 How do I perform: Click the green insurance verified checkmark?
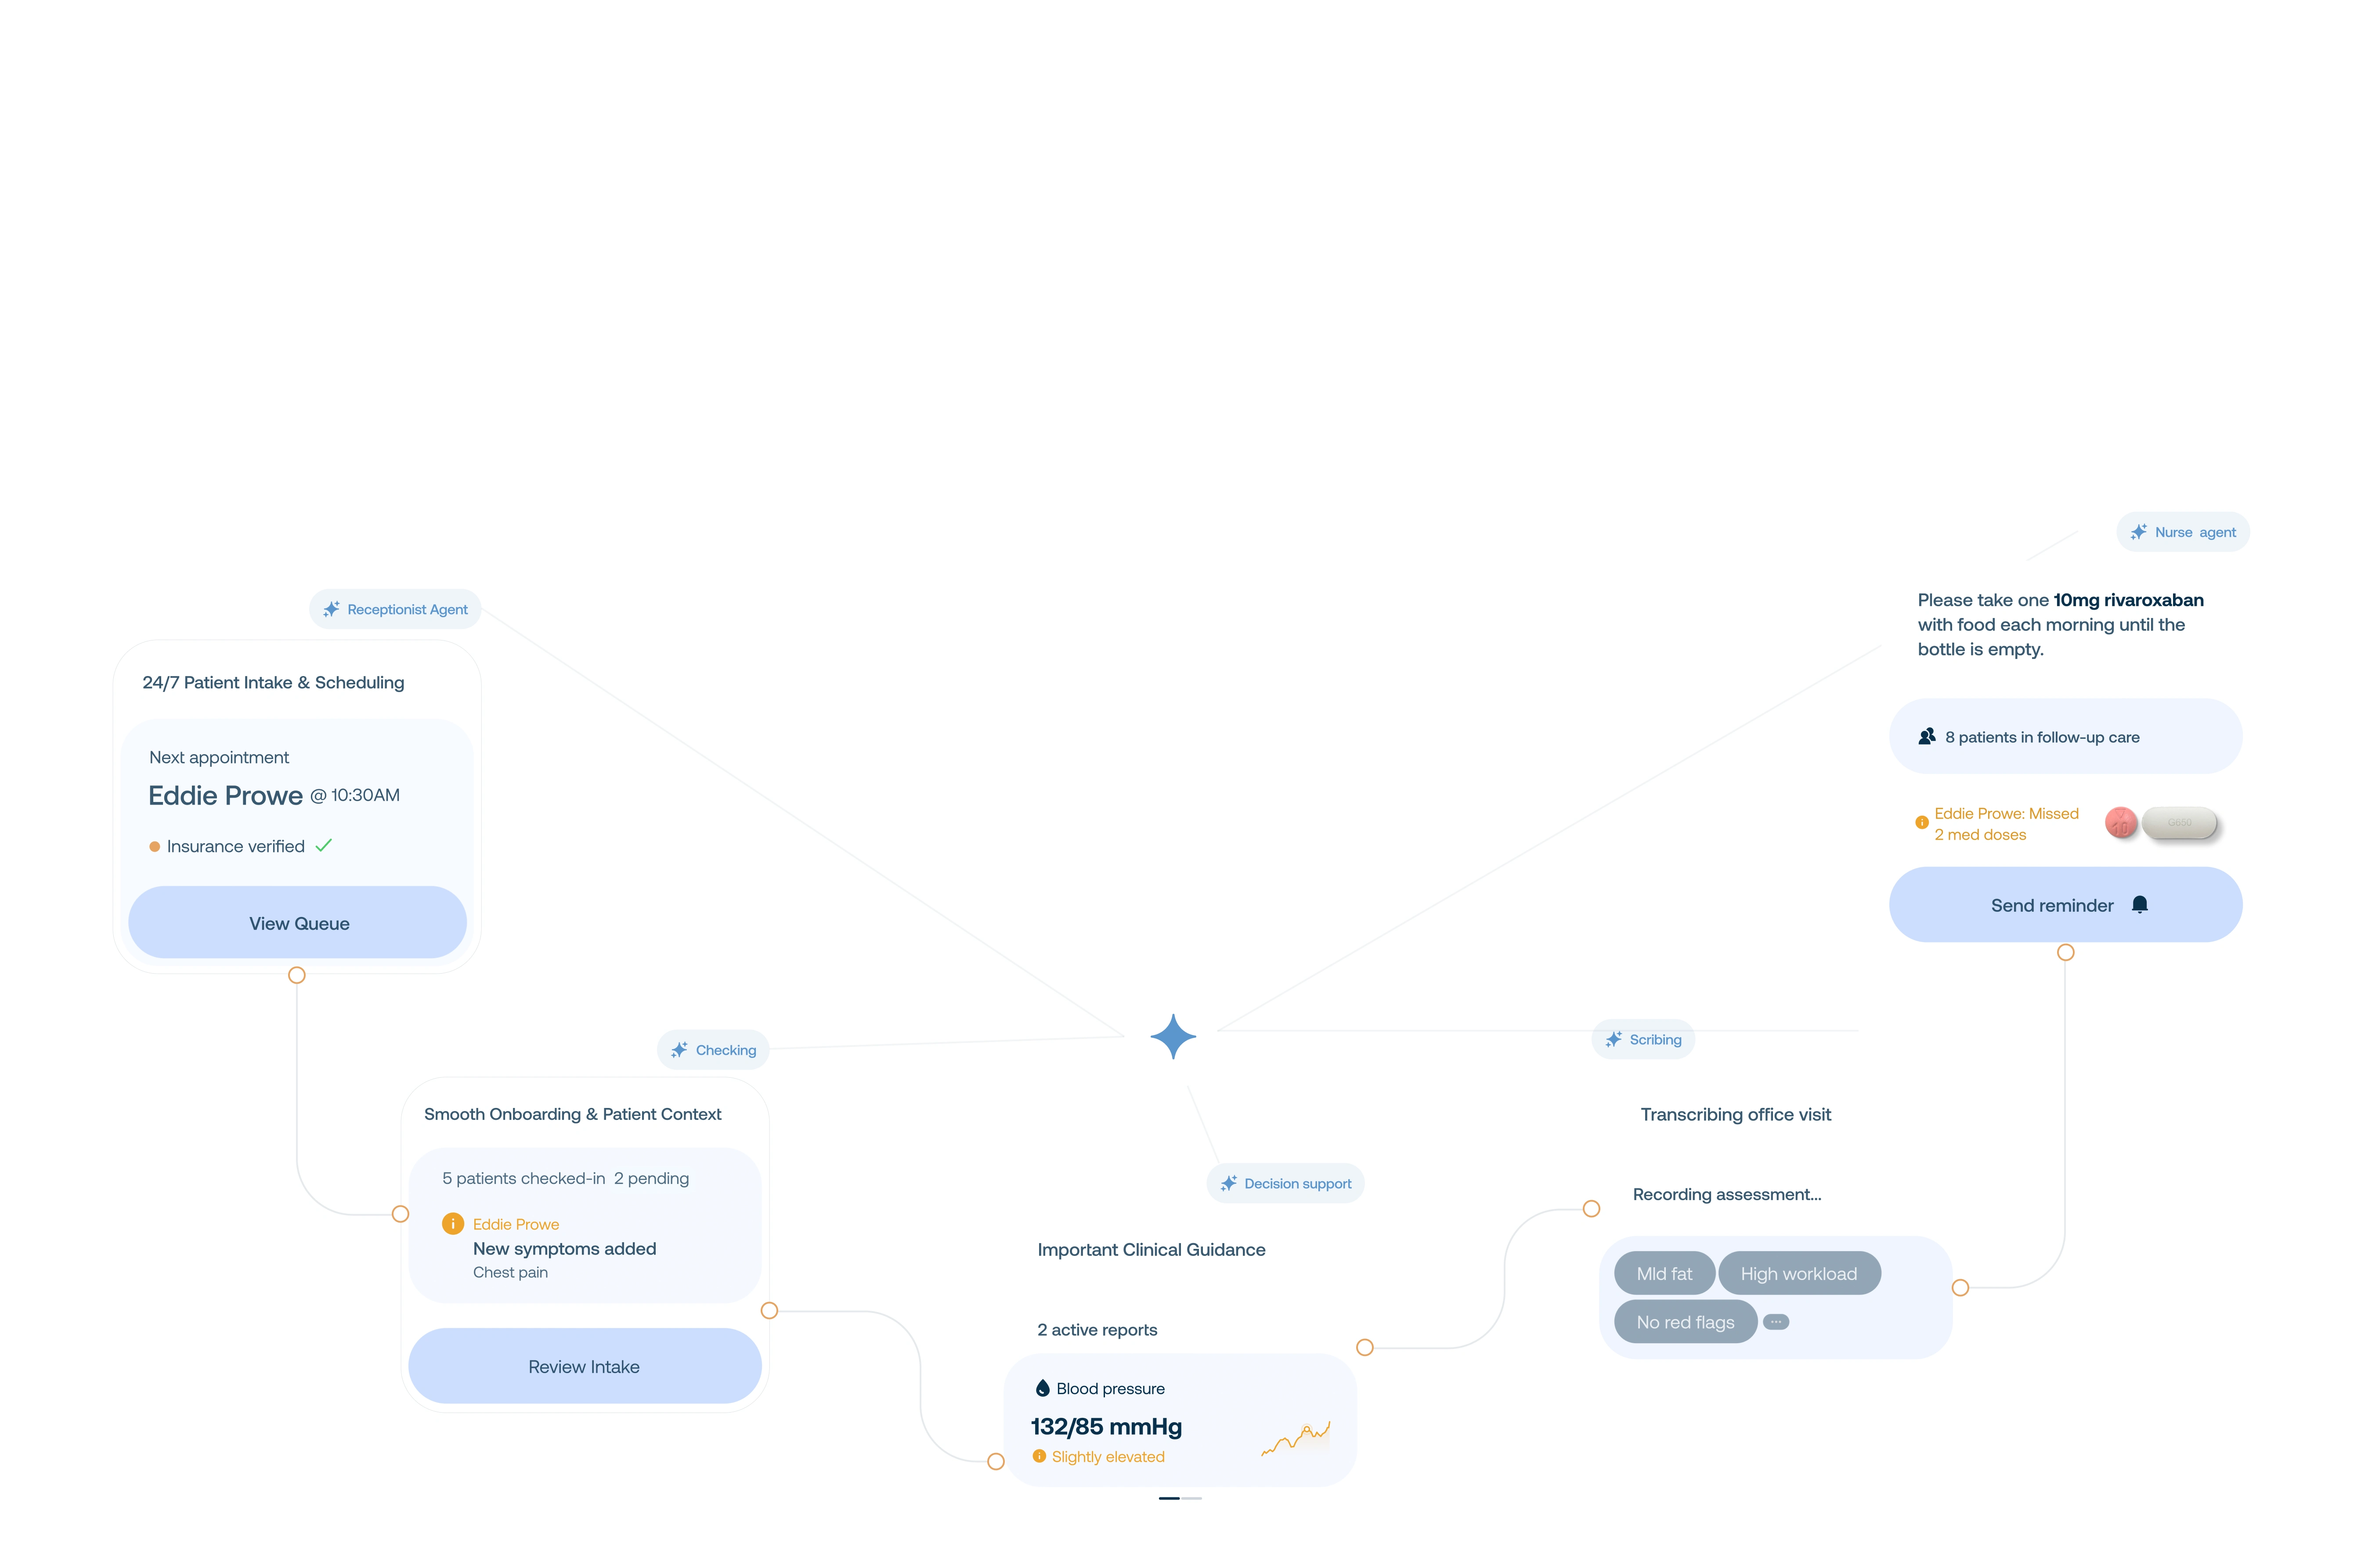323,845
